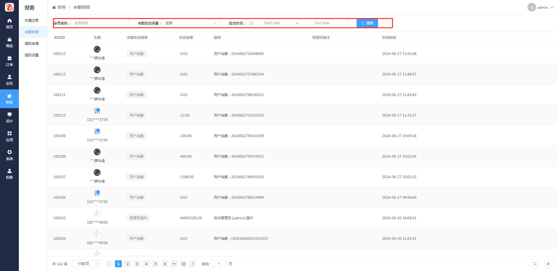Image resolution: width=557 pixels, height=271 pixels.
Task: Click the 搜索 search button
Action: (x=367, y=23)
